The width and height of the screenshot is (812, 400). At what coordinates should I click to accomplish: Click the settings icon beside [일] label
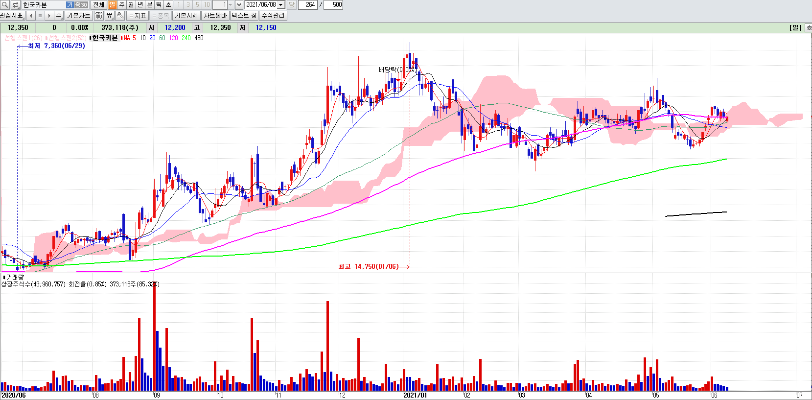tap(809, 28)
